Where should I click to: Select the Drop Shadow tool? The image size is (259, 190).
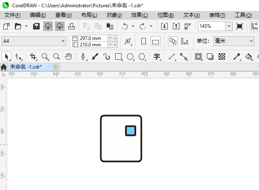click(x=210, y=57)
